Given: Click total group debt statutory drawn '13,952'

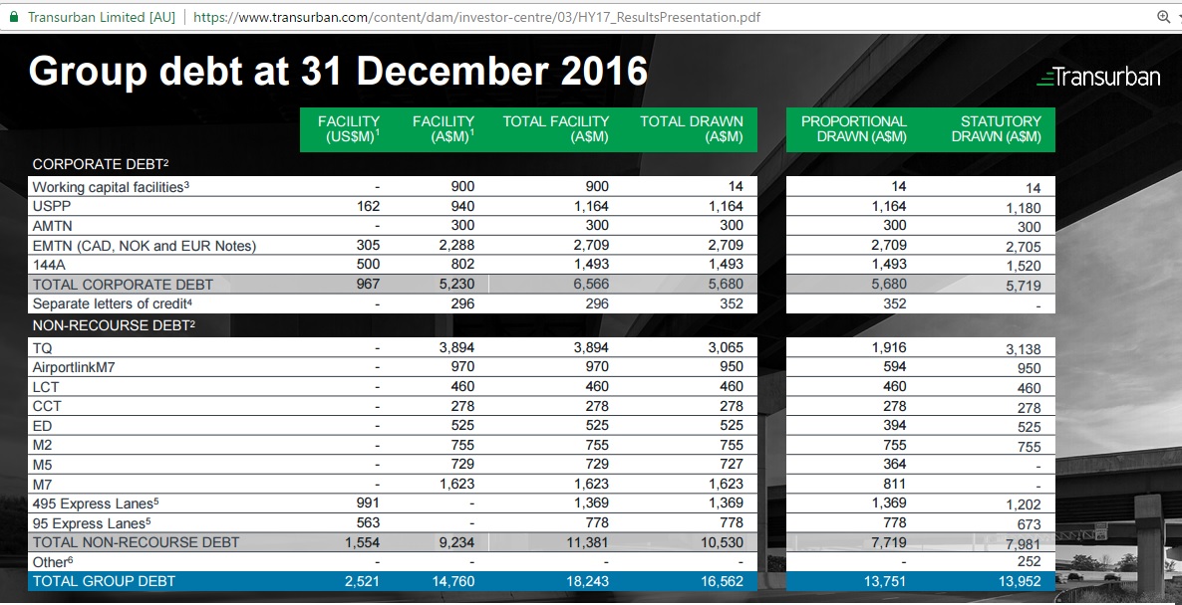Looking at the screenshot, I should 1020,581.
